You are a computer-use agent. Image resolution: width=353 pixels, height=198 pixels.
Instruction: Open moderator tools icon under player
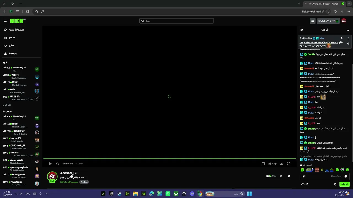(x=289, y=176)
